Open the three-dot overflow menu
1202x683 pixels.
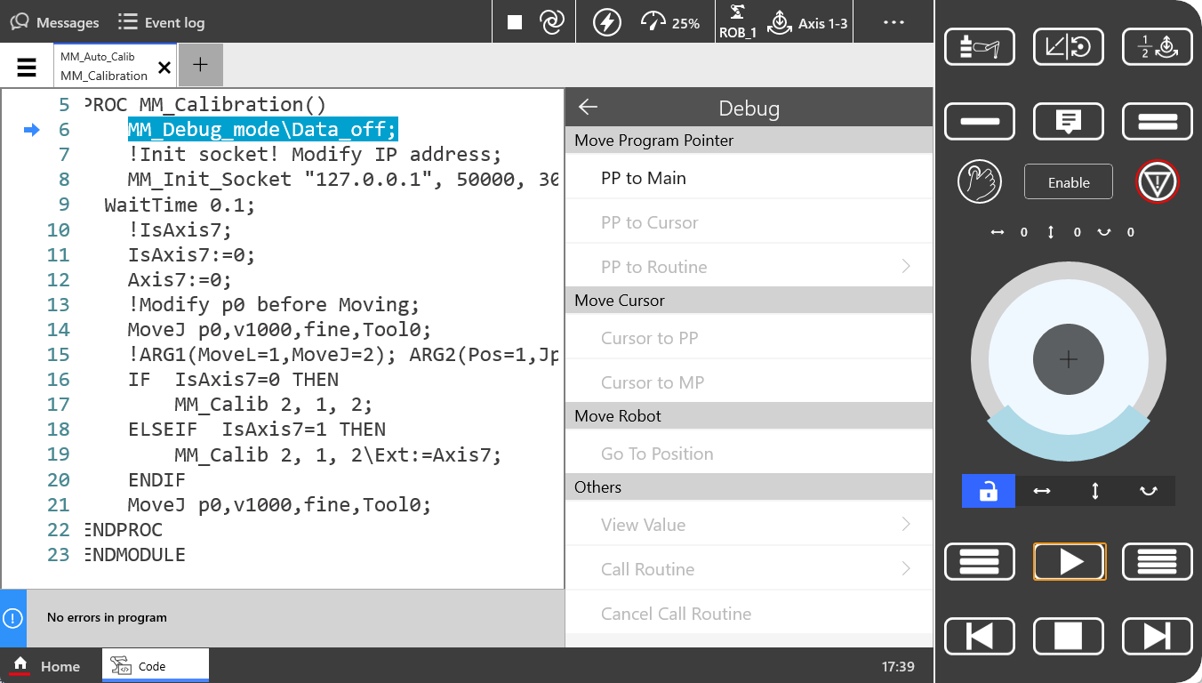point(893,22)
